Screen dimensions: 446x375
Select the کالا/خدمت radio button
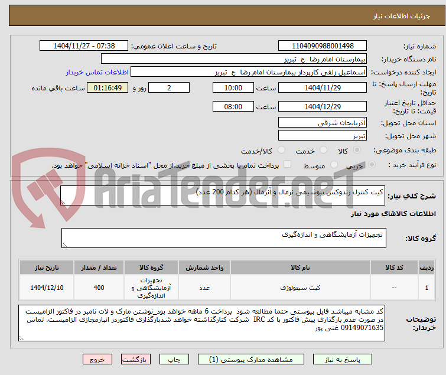281,150
